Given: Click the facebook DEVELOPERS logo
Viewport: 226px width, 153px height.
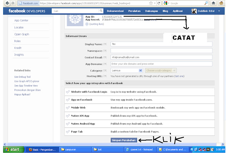Looking at the screenshot, I should click(27, 11).
